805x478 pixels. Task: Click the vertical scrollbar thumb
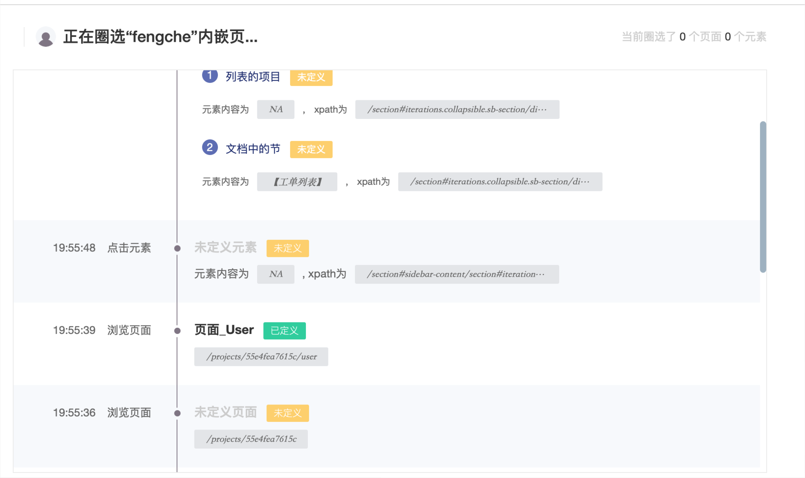(763, 197)
